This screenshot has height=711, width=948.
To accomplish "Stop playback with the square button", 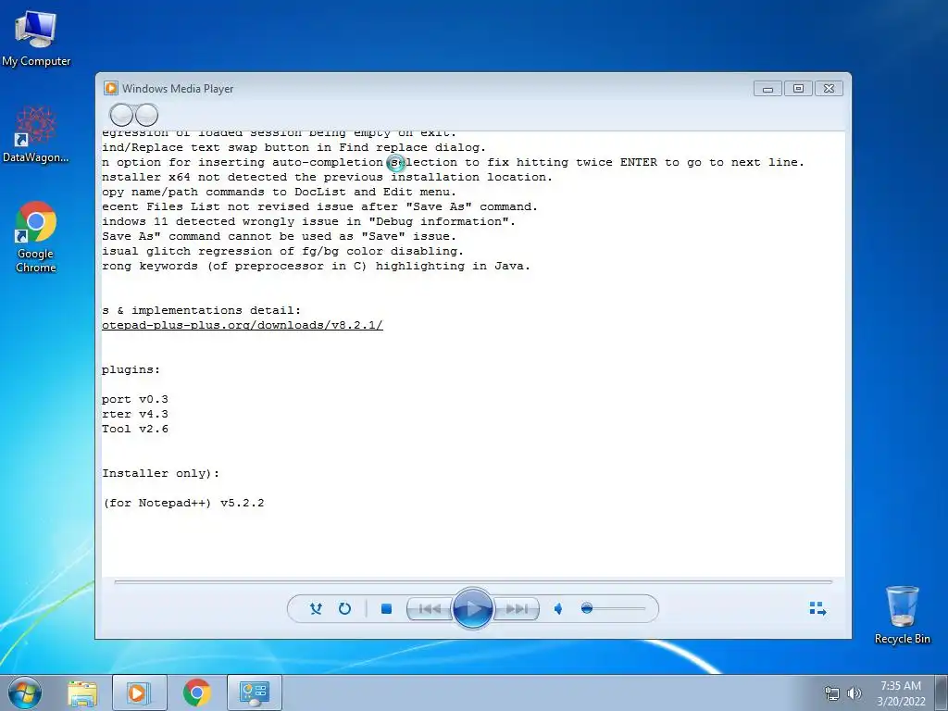I will (386, 608).
